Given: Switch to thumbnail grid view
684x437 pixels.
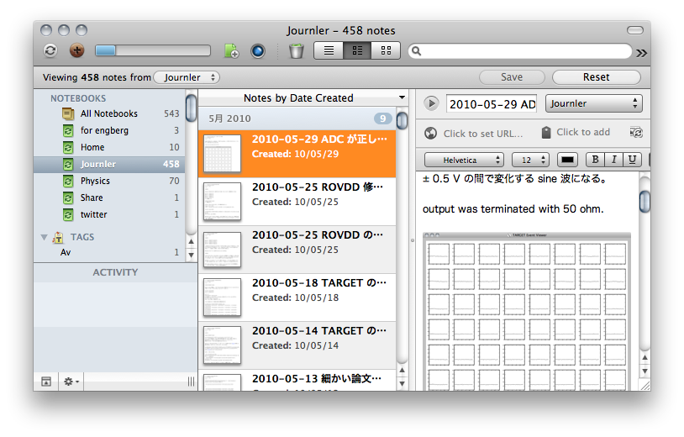Looking at the screenshot, I should point(386,50).
